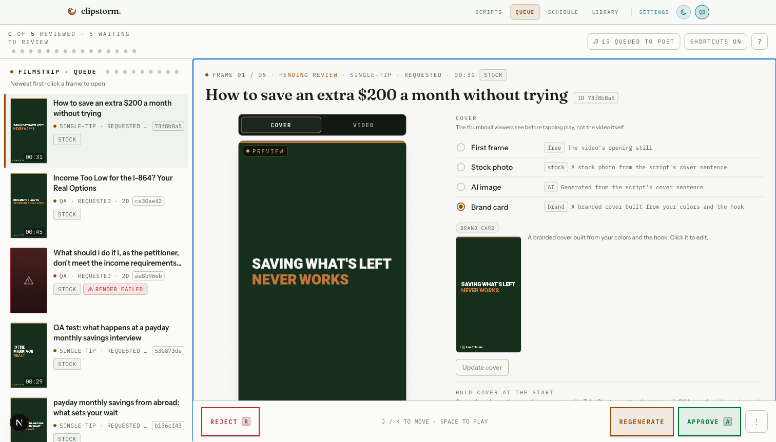Open the QA test payday savings interview item
Viewport: 776px width, 442px height.
[x=96, y=355]
